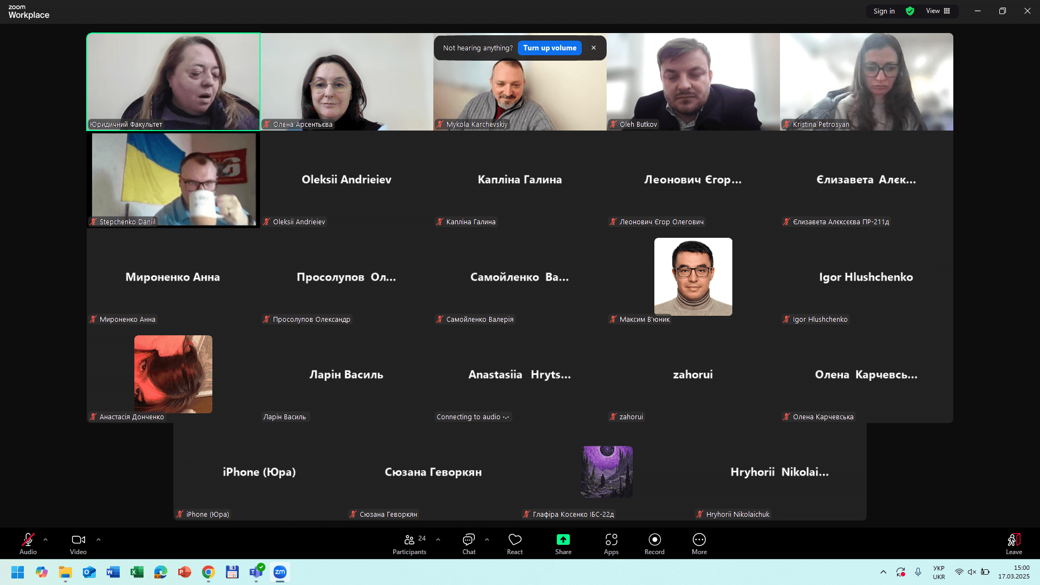Click the React icon in toolbar

(x=514, y=539)
